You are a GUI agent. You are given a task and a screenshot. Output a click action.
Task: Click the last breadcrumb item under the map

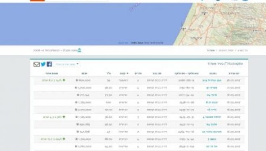point(211,50)
